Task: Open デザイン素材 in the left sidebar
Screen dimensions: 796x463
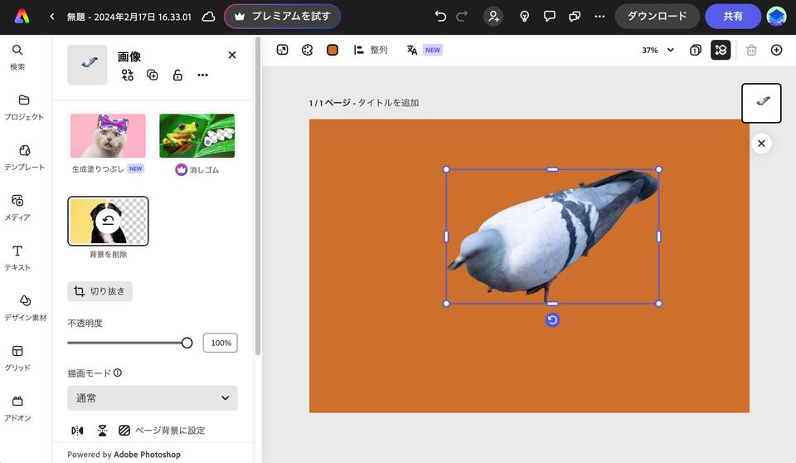Action: 24,306
